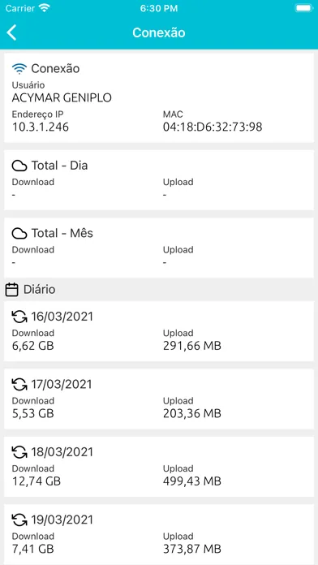Image resolution: width=318 pixels, height=565 pixels.
Task: Click the Wi-Fi icon beside Conexão heading
Action: pyautogui.click(x=19, y=68)
